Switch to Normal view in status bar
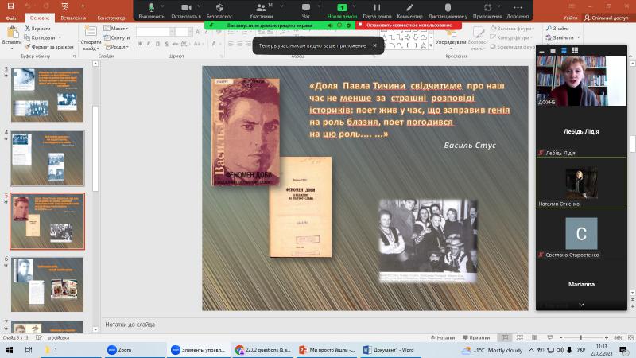 point(505,337)
